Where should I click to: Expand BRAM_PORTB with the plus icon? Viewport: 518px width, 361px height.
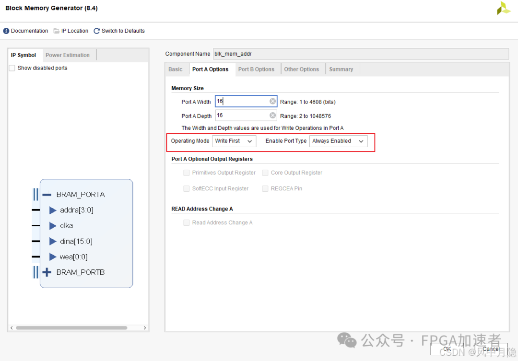click(47, 272)
